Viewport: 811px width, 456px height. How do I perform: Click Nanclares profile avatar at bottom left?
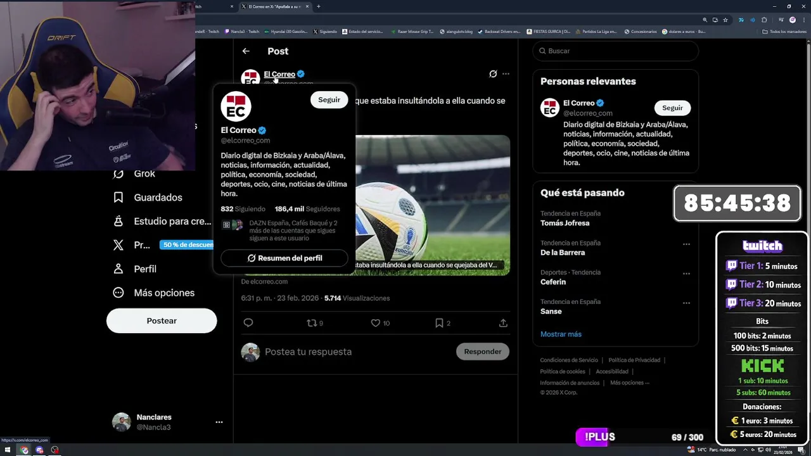click(x=122, y=422)
